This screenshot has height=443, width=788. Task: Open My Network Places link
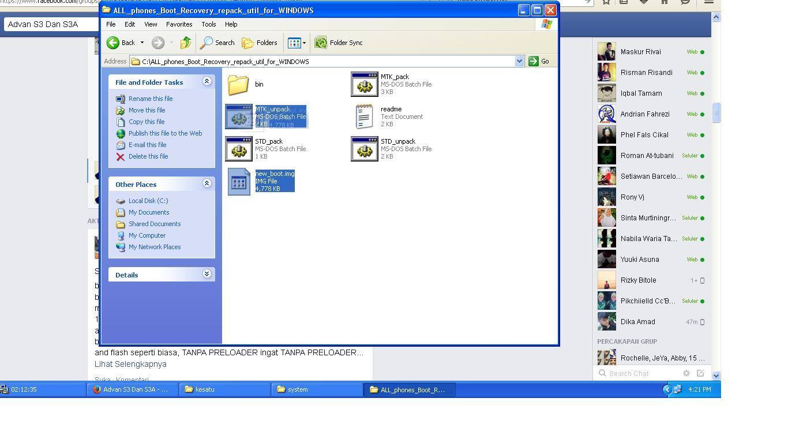point(155,247)
